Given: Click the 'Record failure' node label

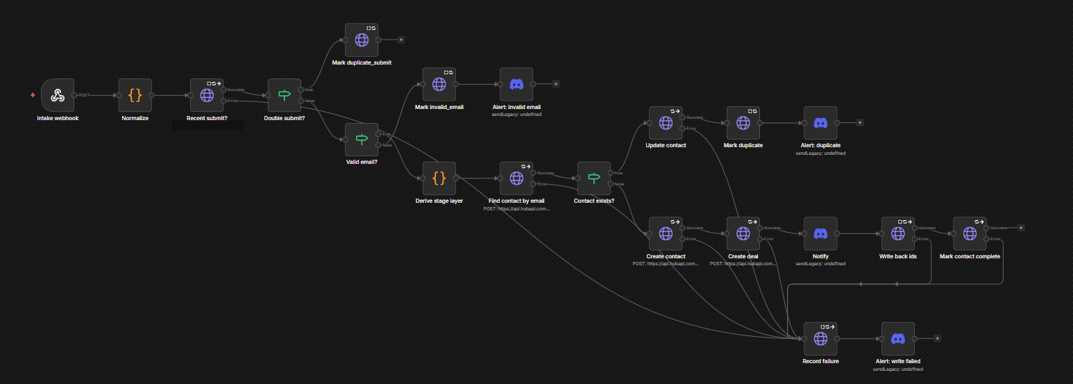Looking at the screenshot, I should [x=820, y=361].
